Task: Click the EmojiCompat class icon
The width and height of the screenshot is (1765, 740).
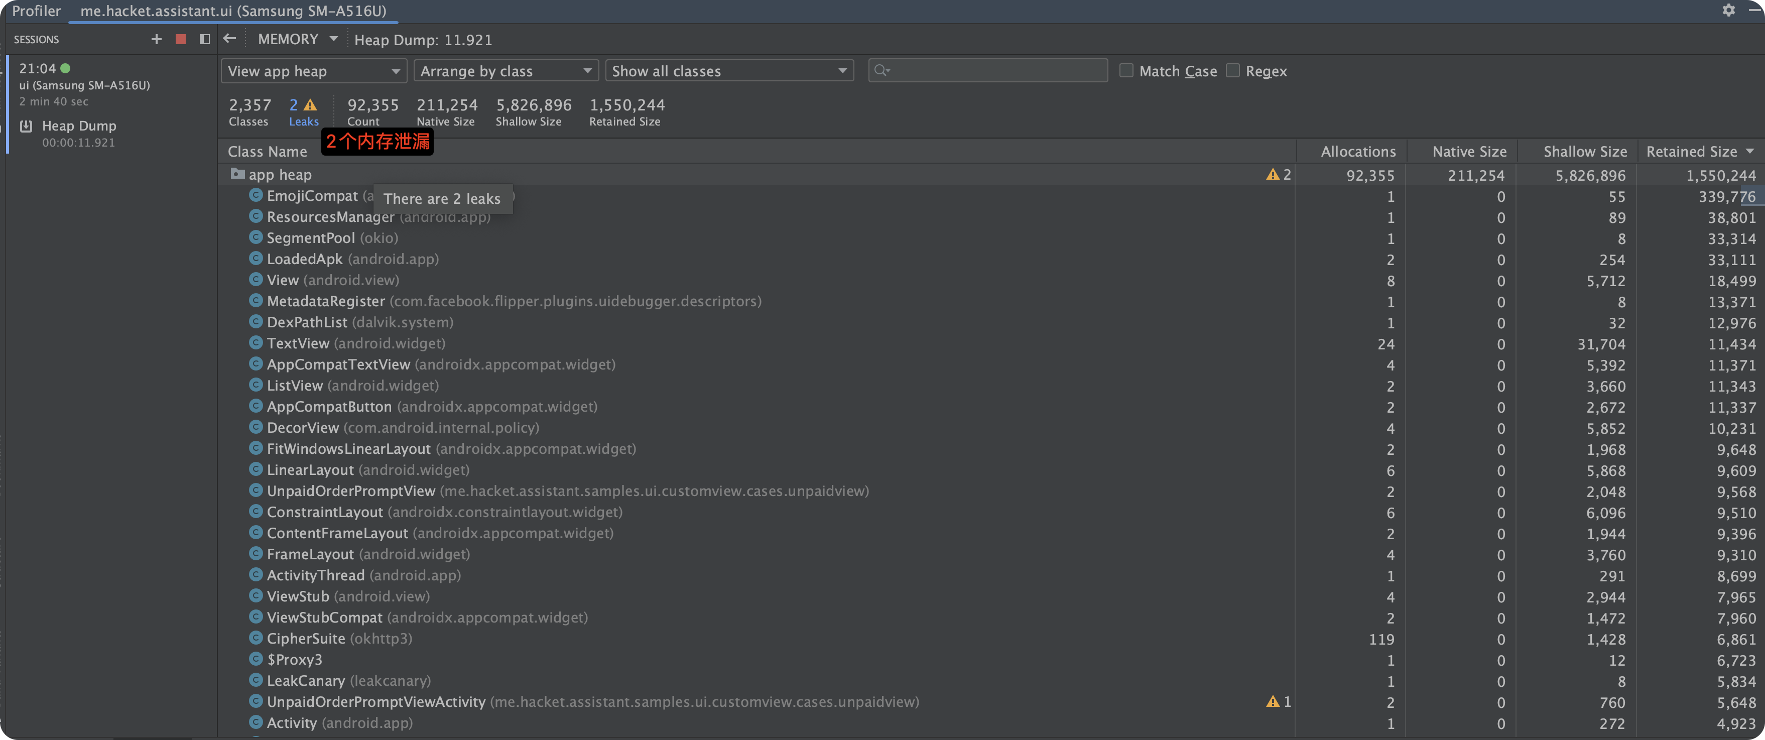Action: [x=256, y=196]
